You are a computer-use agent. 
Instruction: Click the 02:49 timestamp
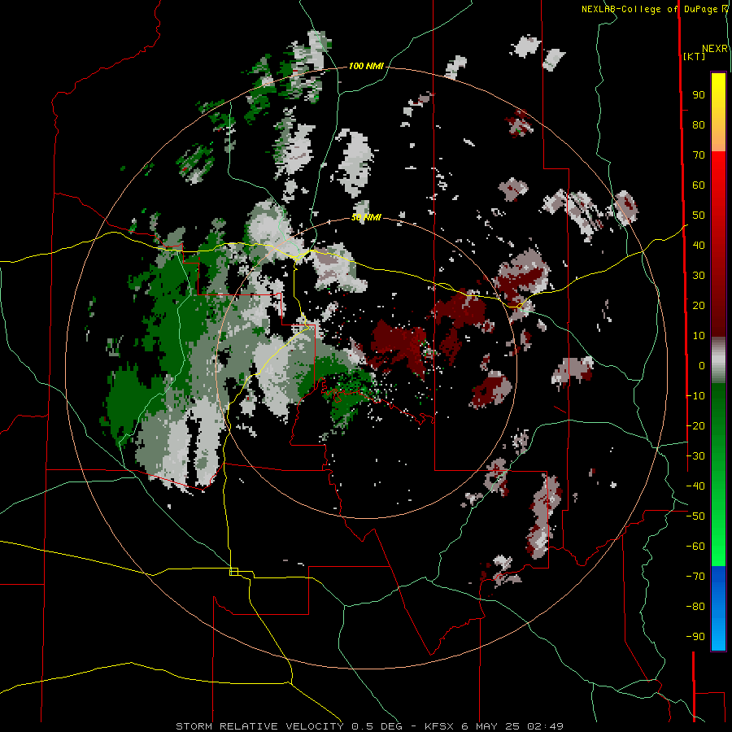[545, 726]
